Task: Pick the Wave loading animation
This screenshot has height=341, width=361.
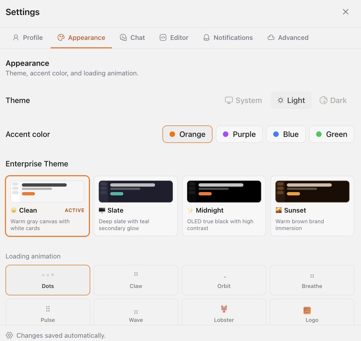Action: click(x=136, y=312)
